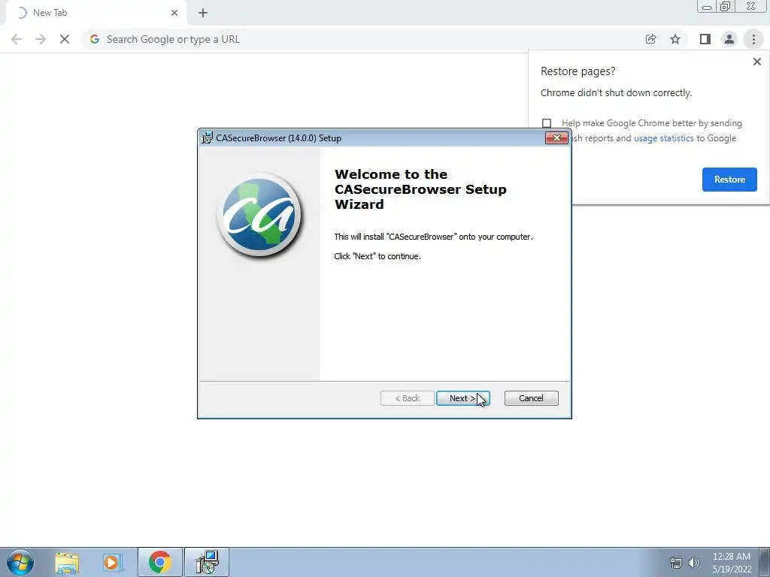Bookmark this tab with star icon
This screenshot has width=770, height=577.
[x=675, y=39]
